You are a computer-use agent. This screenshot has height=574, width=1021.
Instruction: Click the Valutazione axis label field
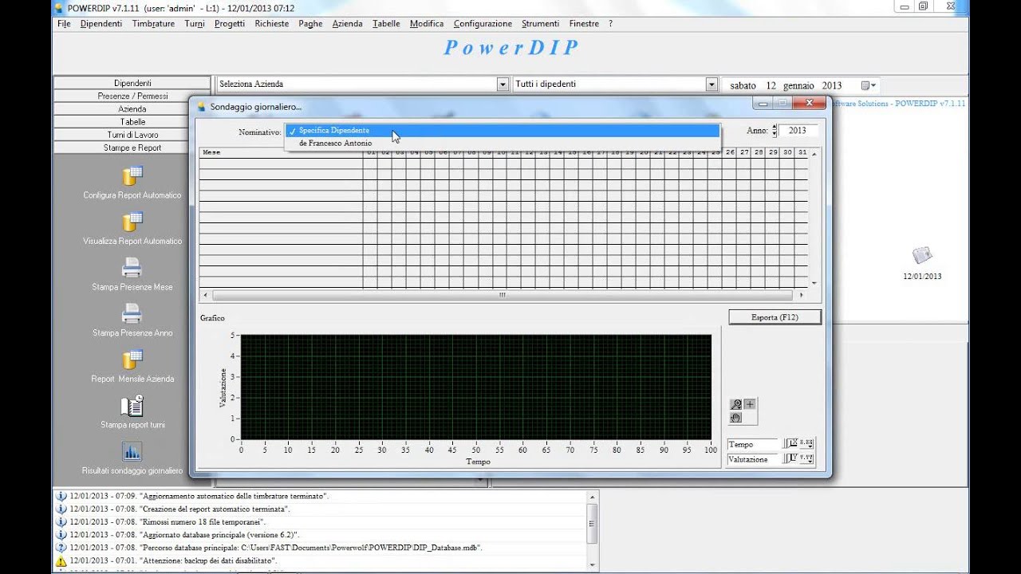[754, 459]
